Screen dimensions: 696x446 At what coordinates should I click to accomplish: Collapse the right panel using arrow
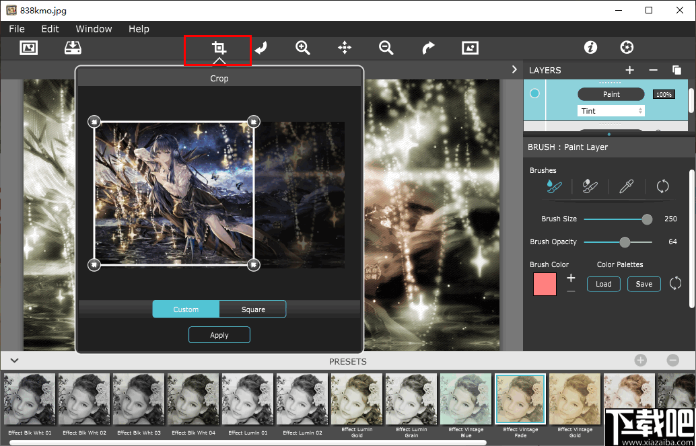(x=514, y=69)
